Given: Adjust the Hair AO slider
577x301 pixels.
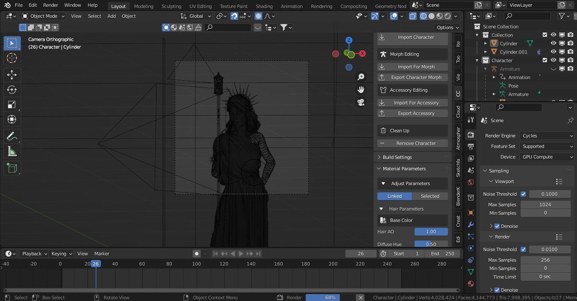Looking at the screenshot, I should (431, 232).
